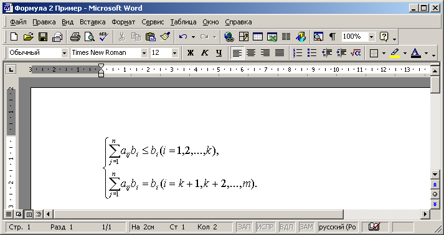Click ЗАП status bar indicator
The width and height of the screenshot is (444, 235).
(x=244, y=227)
